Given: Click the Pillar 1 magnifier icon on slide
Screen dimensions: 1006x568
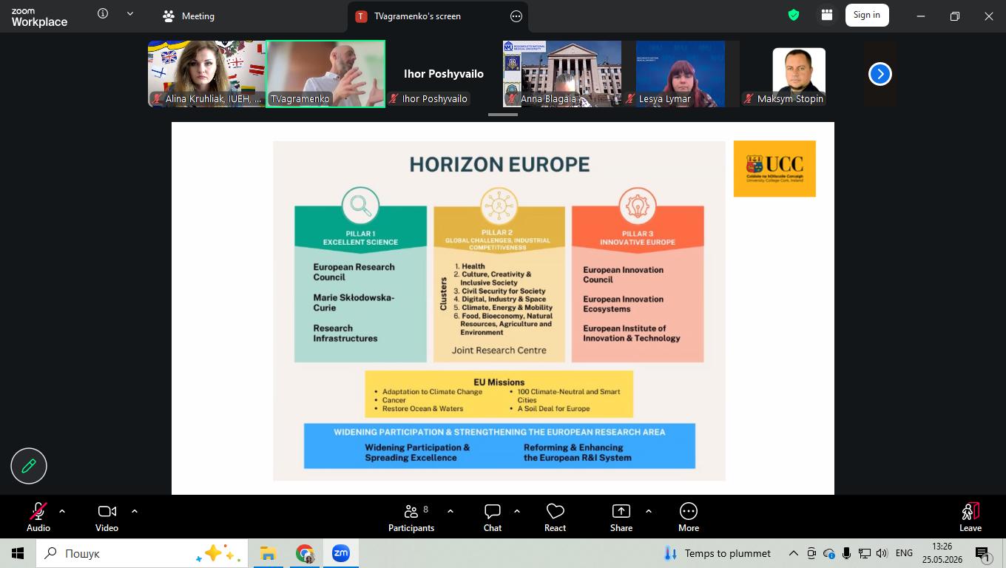Looking at the screenshot, I should coord(361,206).
